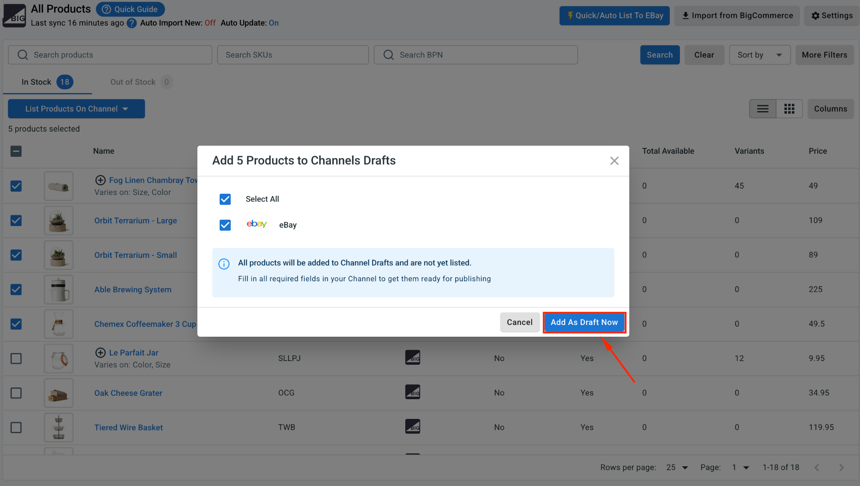
Task: Click BigCommerce icon in Oak Cheese Grater row
Action: tap(413, 392)
